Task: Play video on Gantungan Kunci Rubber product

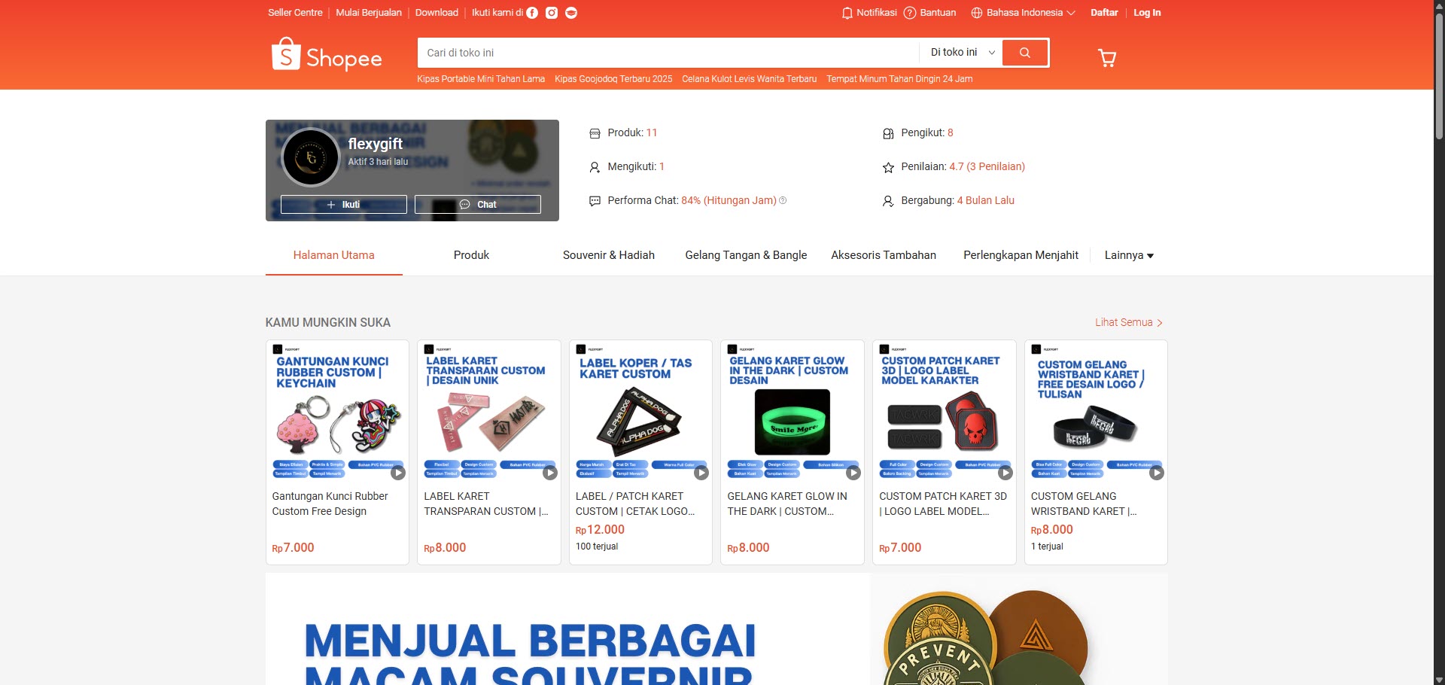Action: (398, 473)
